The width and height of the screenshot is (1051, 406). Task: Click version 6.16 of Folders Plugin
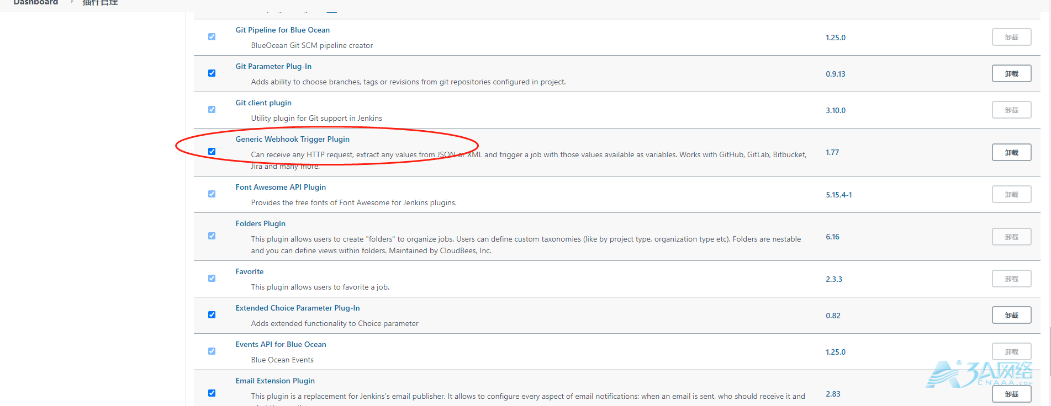coord(832,237)
